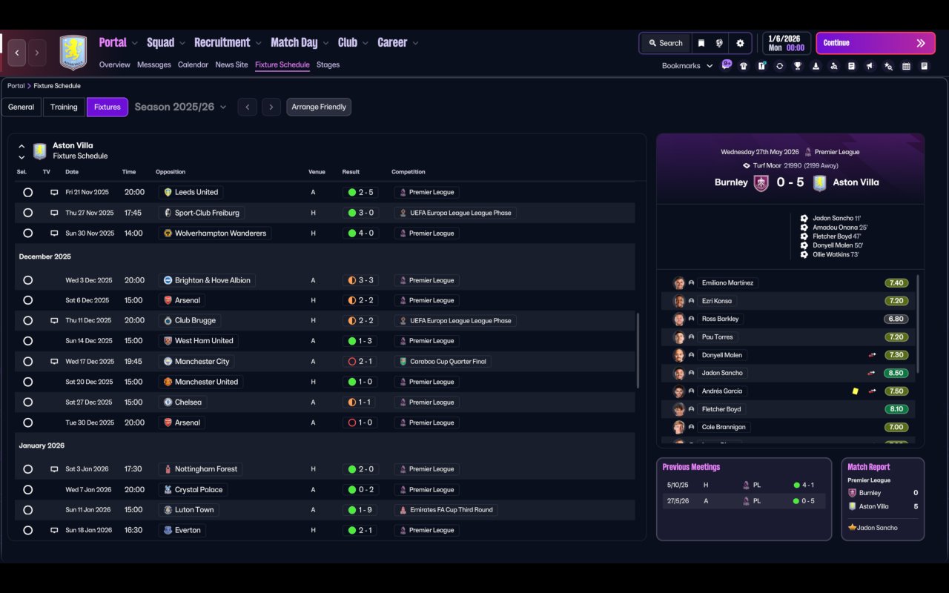Click the Search button

click(x=665, y=43)
